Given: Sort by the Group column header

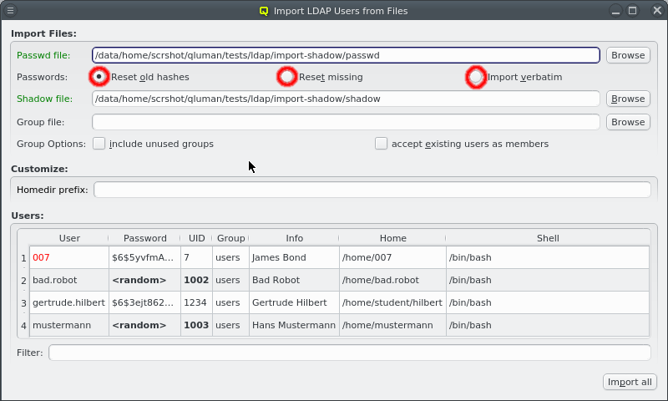Looking at the screenshot, I should [x=230, y=238].
